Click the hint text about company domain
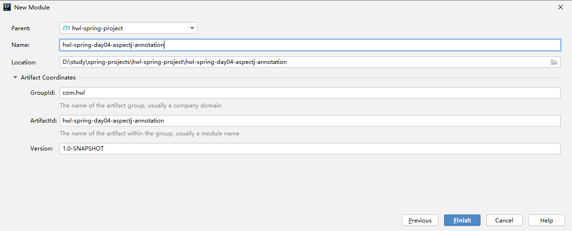The image size is (572, 231). click(140, 106)
